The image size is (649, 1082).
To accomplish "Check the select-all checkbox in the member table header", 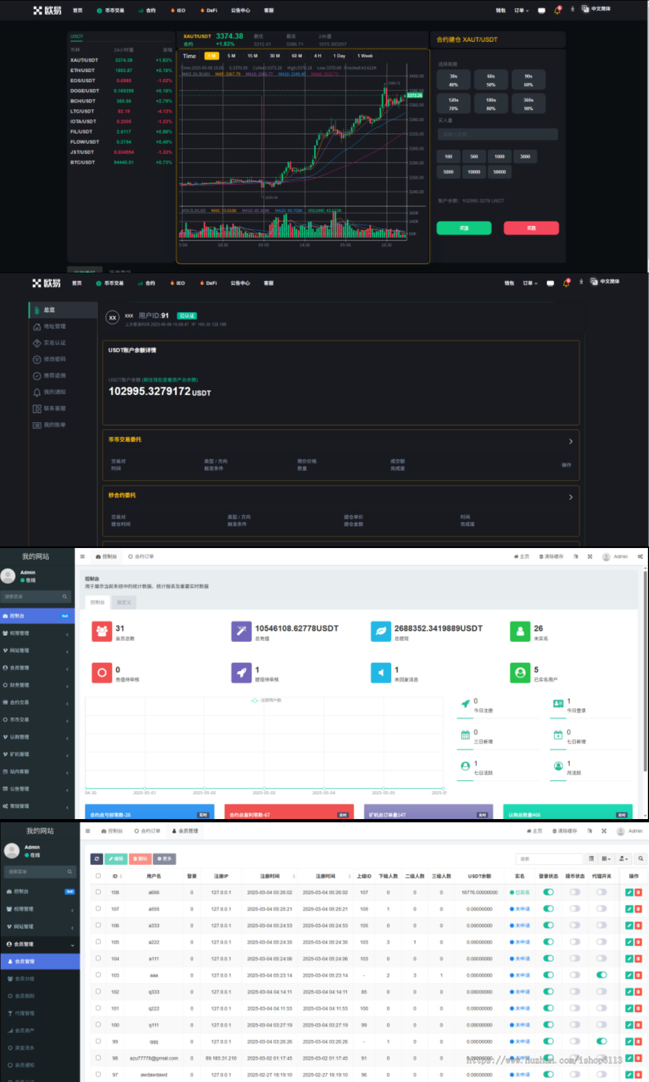I will [x=98, y=875].
